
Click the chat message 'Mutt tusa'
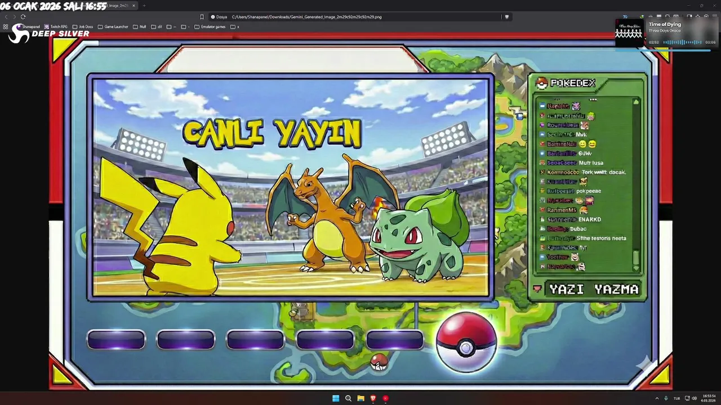click(591, 163)
